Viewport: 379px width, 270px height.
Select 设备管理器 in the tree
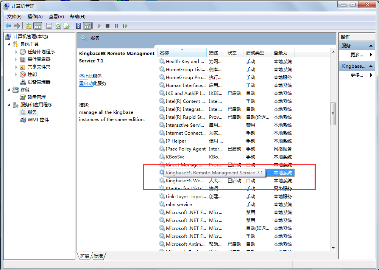point(39,82)
